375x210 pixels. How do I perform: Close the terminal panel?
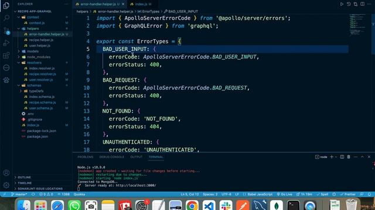[369, 157]
